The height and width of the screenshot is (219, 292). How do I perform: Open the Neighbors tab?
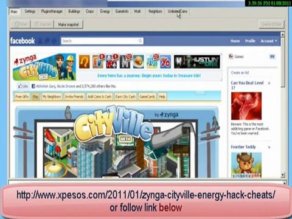click(x=155, y=12)
